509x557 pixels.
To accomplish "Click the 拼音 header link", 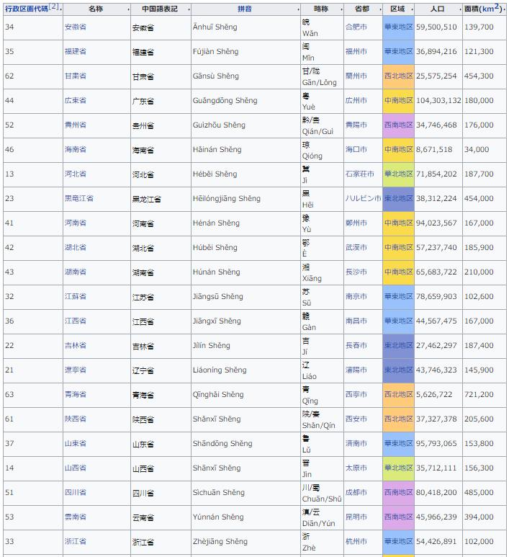I will tap(245, 9).
